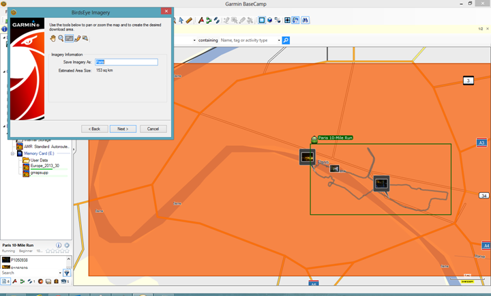Click the small photo thumbnail on route
Viewport: 491px width, 296px height.
(x=334, y=169)
